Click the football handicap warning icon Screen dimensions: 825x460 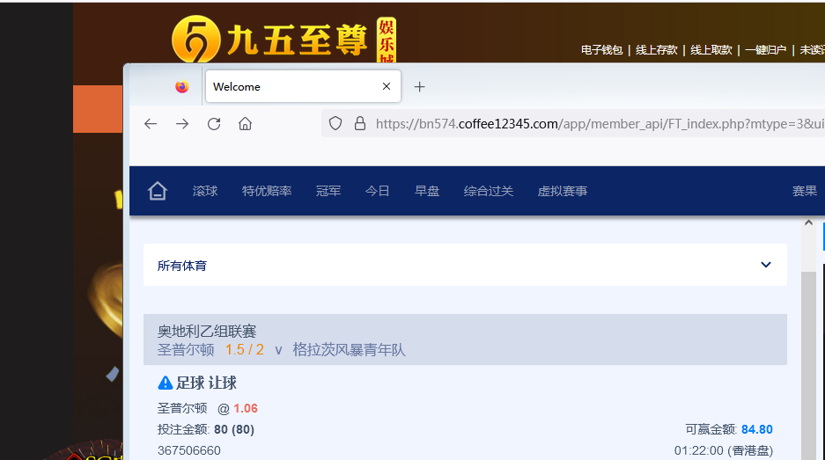pos(166,383)
